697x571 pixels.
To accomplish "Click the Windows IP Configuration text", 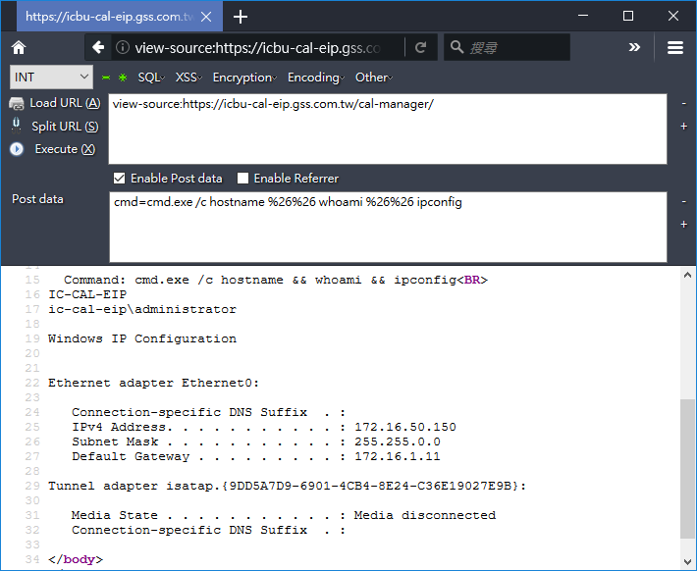I will [142, 338].
